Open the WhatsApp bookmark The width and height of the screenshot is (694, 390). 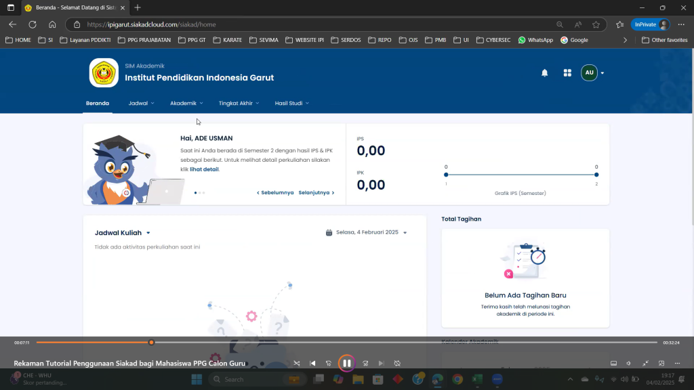535,40
